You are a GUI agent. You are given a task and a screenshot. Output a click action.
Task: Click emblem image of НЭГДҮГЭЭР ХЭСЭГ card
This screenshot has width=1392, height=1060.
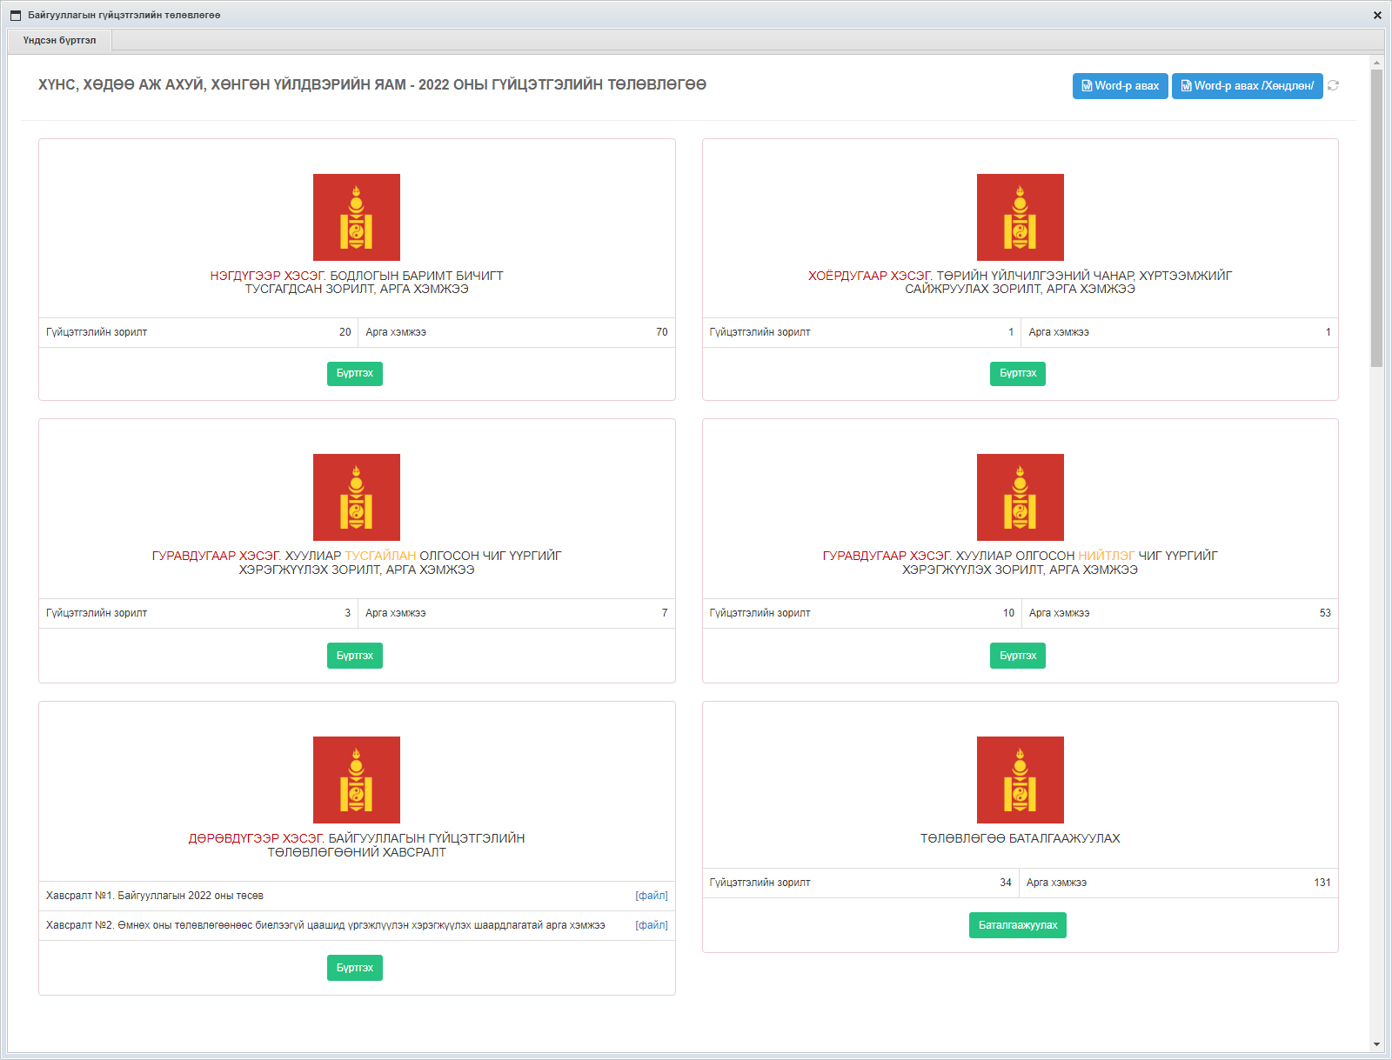pos(357,217)
